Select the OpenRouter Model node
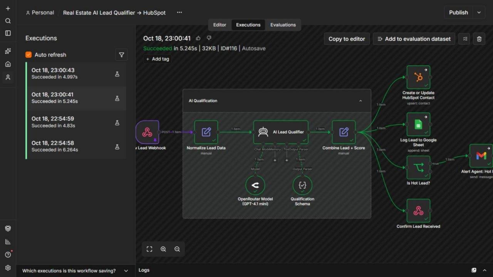This screenshot has height=277, width=493. 255,185
